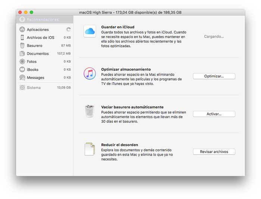Viewport: 261px width, 199px height.
Task: Click the Guardar en iCloud heading
Action: tap(118, 27)
